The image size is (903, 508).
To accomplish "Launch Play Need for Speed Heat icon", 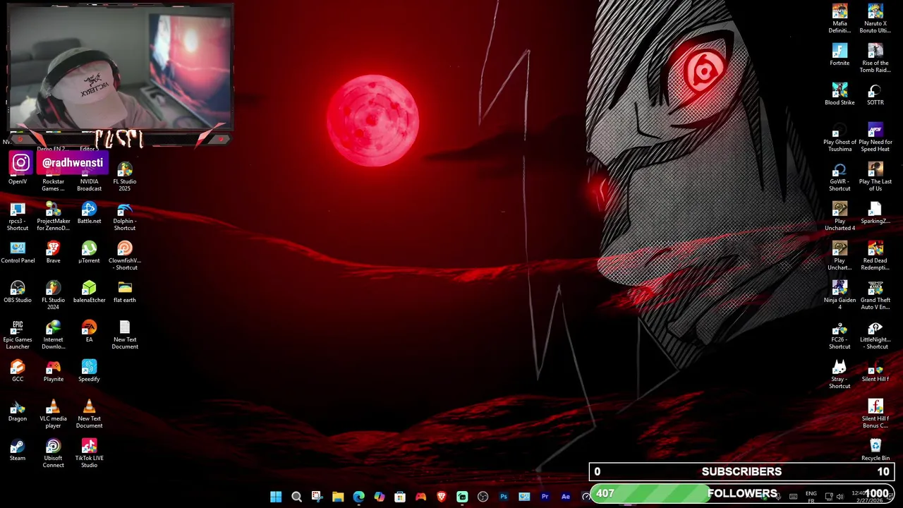I will point(875,137).
